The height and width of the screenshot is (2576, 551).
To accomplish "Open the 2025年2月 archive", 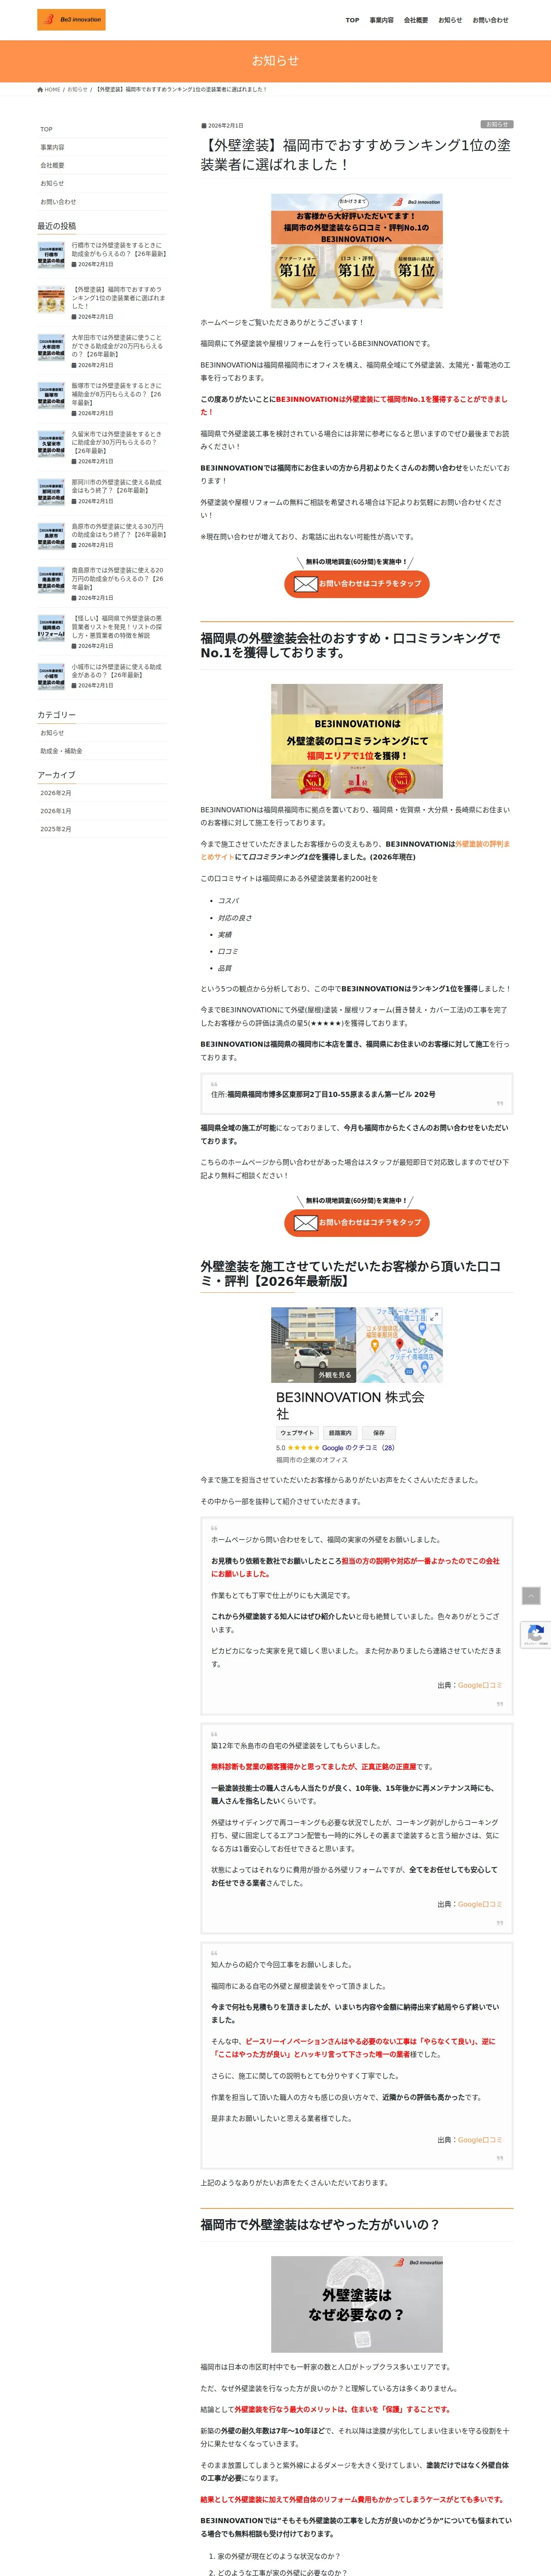I will coord(102,829).
